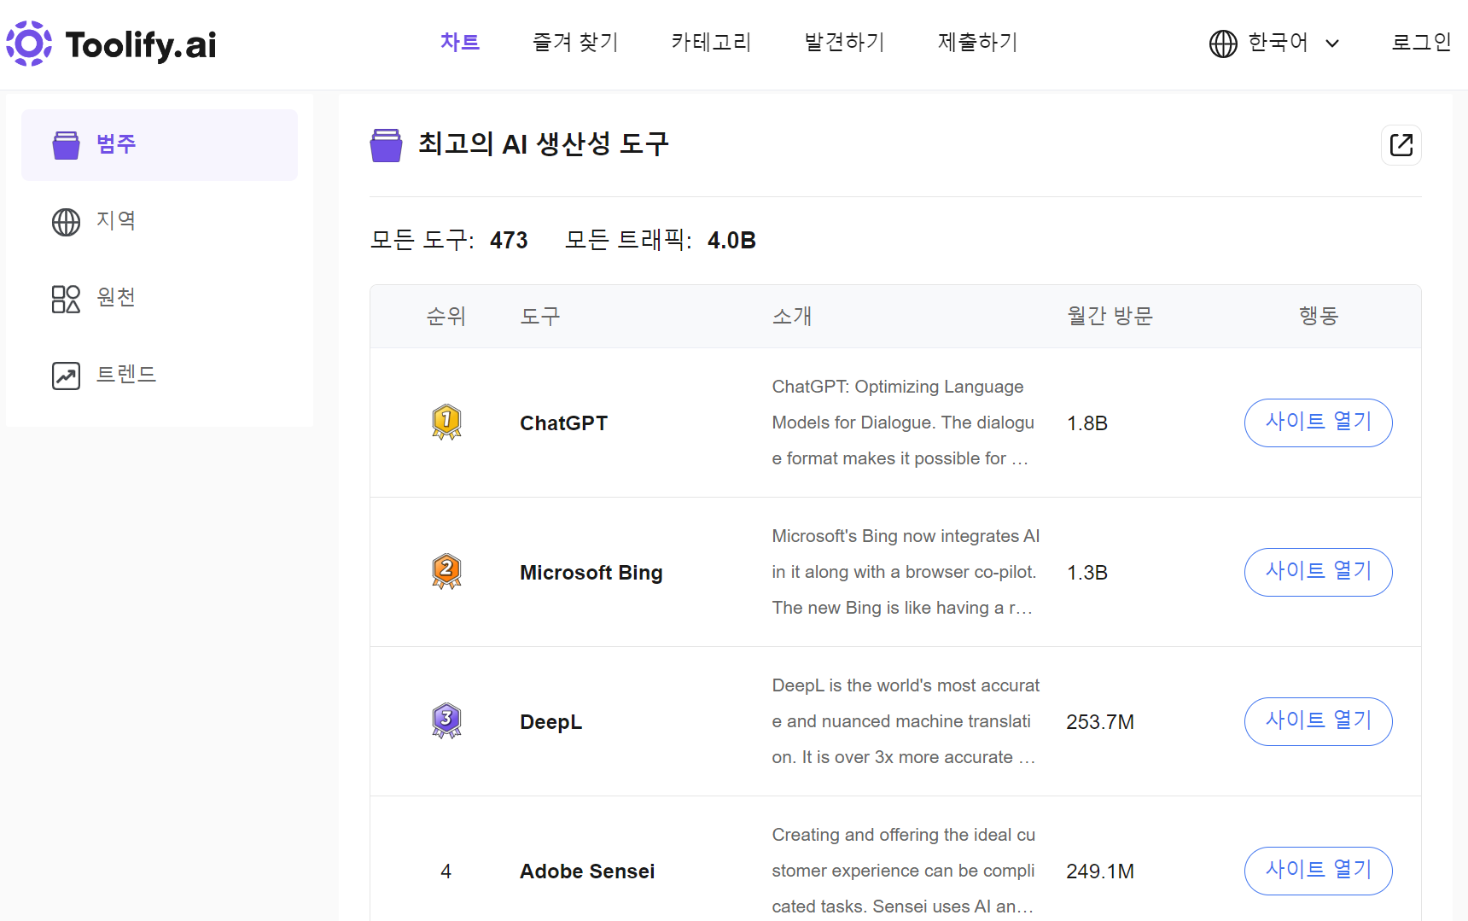The width and height of the screenshot is (1468, 921).
Task: Click the gold rank 1 medal icon
Action: pos(446,423)
